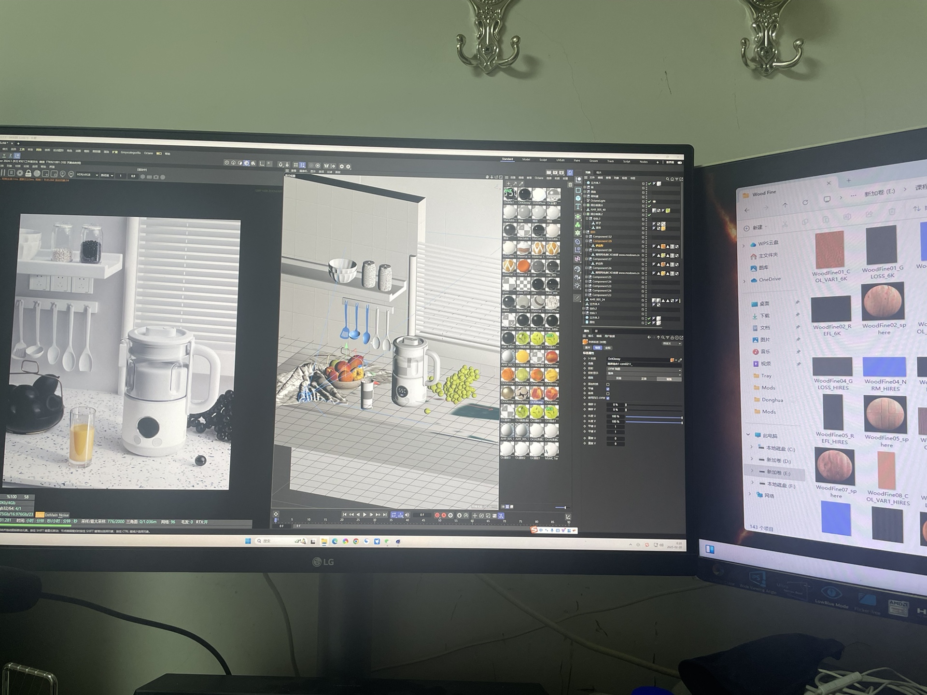
Task: Open the Octane menu in menu bar
Action: coord(148,153)
